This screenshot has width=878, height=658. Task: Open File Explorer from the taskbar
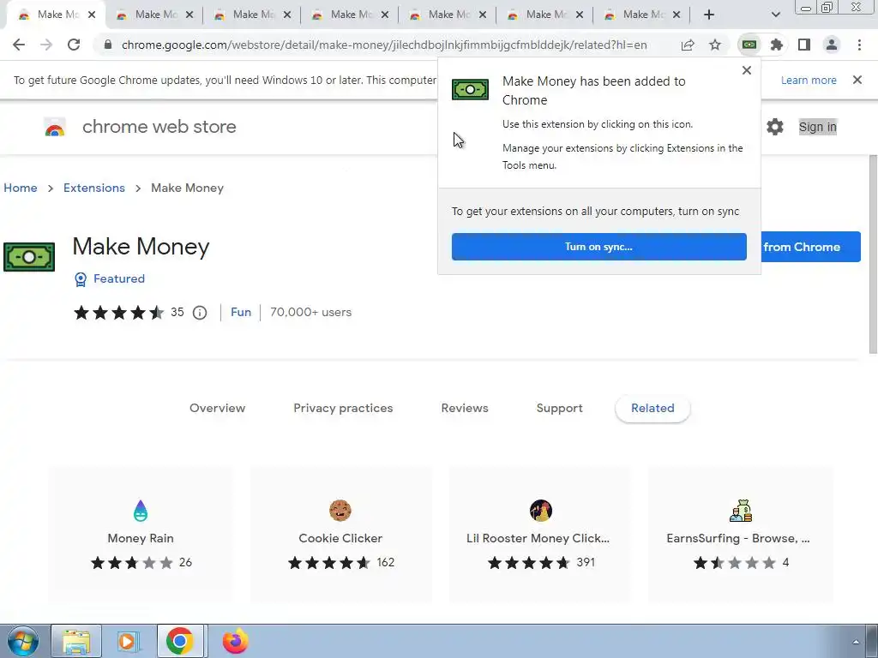[x=76, y=641]
